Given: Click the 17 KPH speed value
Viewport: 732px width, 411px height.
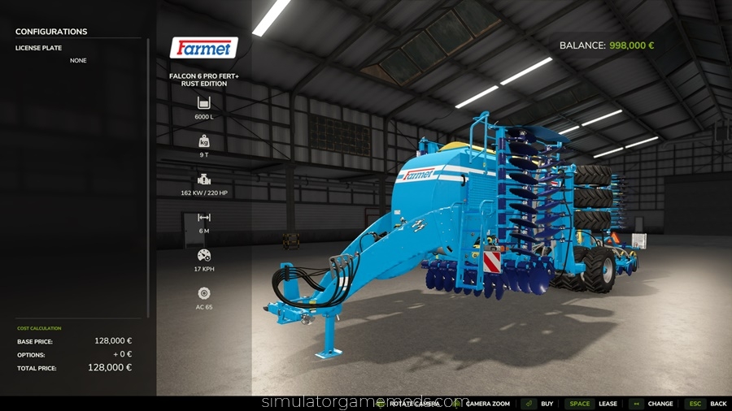Looking at the screenshot, I should coord(204,270).
